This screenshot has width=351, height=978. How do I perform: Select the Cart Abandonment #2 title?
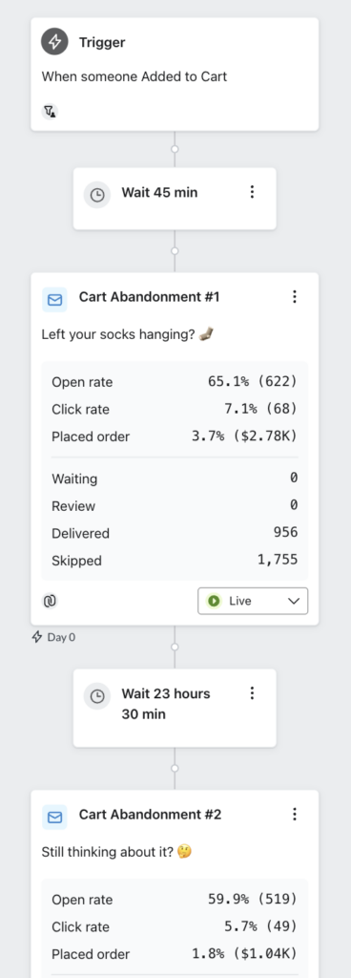150,814
